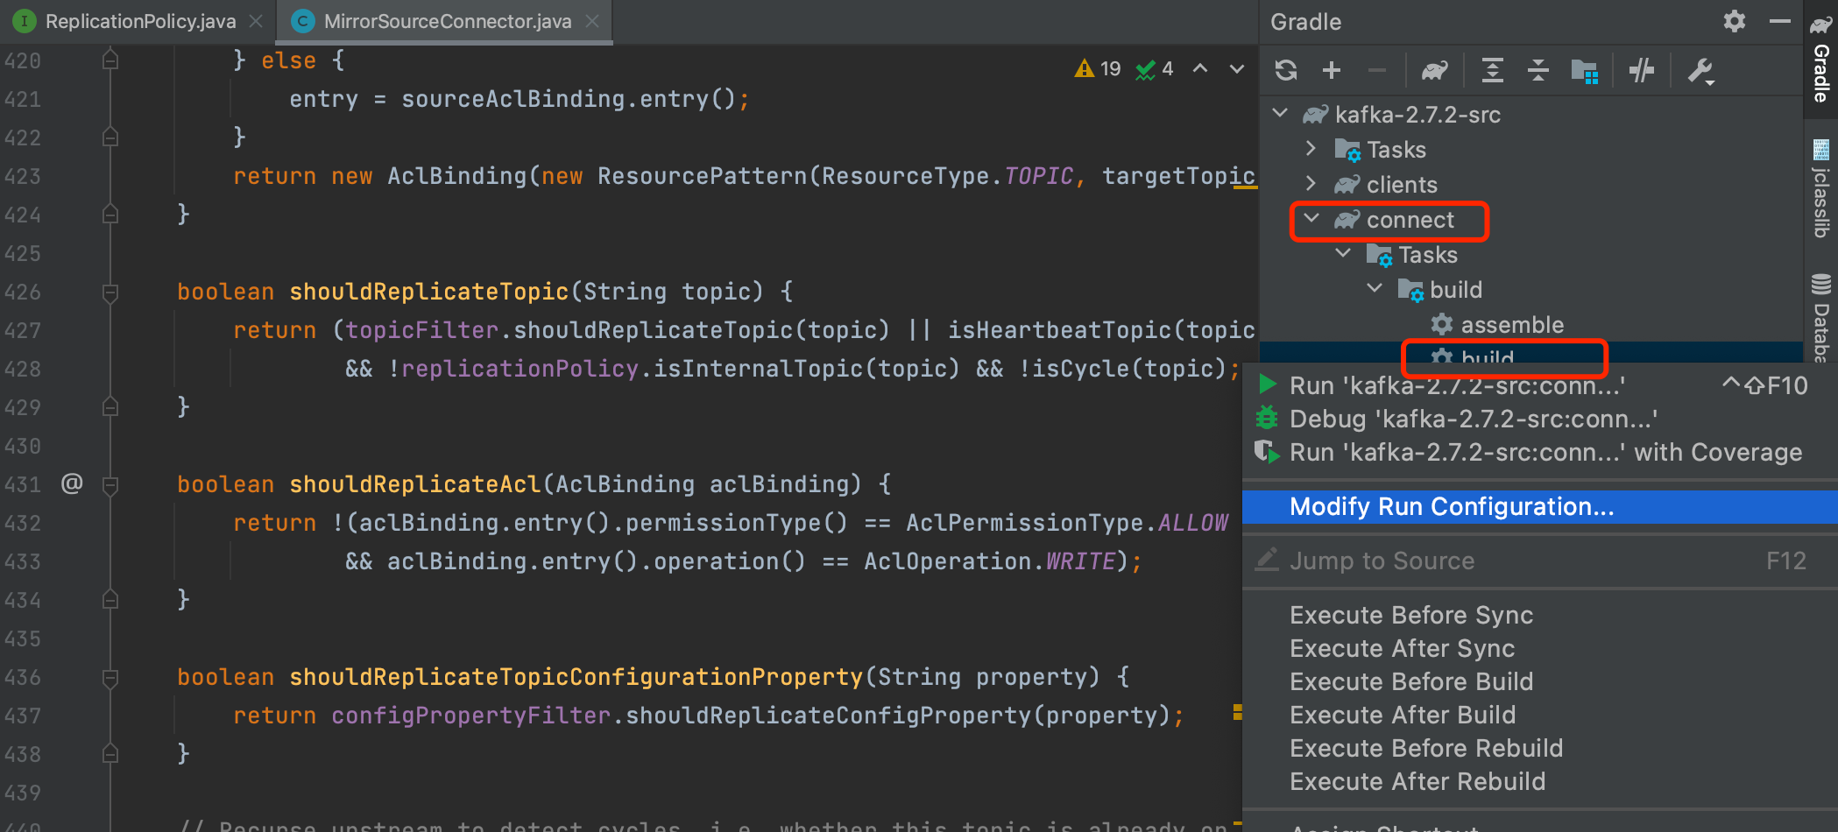Select the connect project in Gradle tree
1838x832 pixels.
tap(1410, 220)
